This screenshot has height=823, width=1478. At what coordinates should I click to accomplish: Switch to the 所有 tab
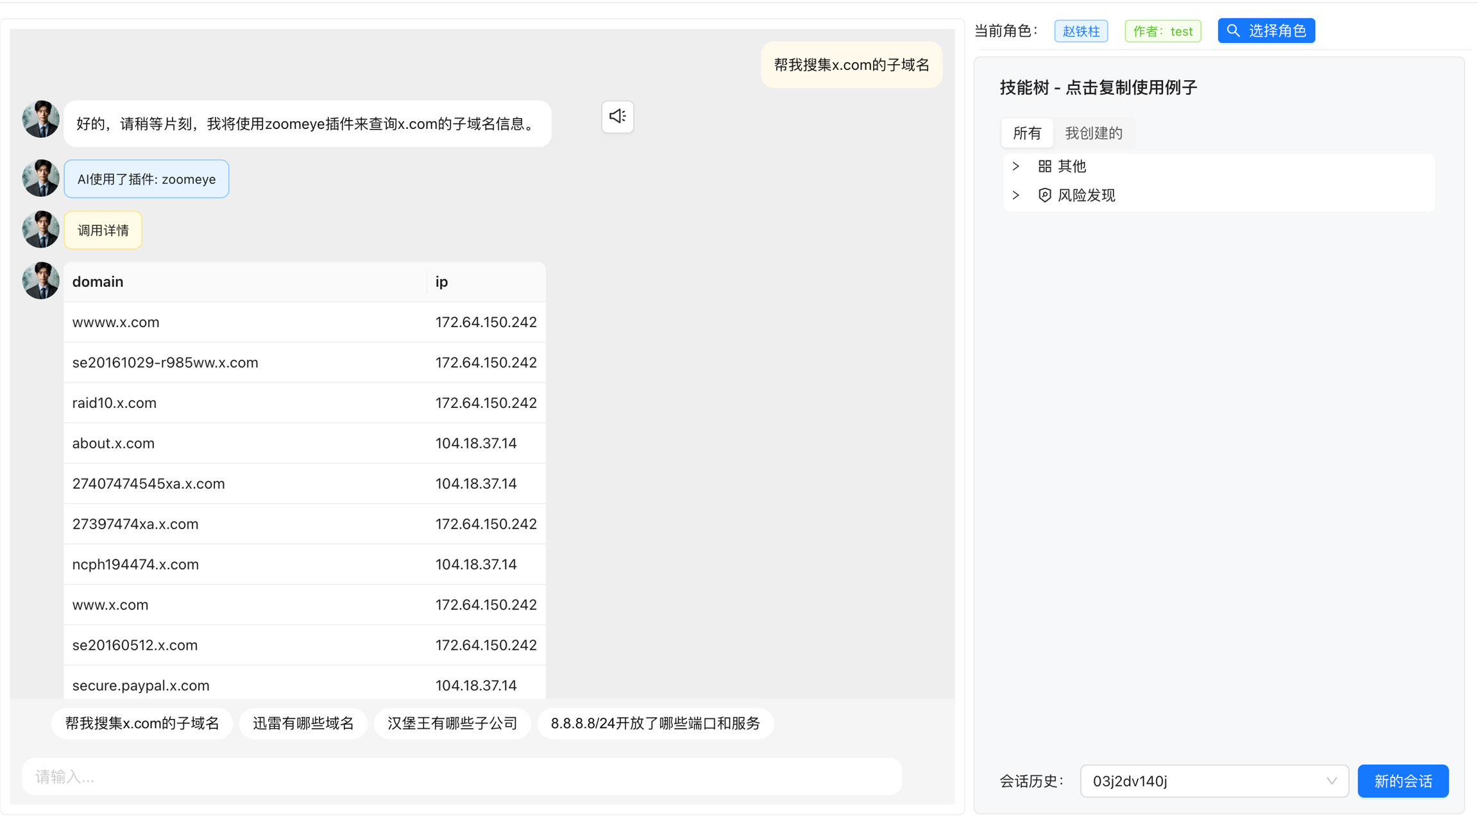1026,133
